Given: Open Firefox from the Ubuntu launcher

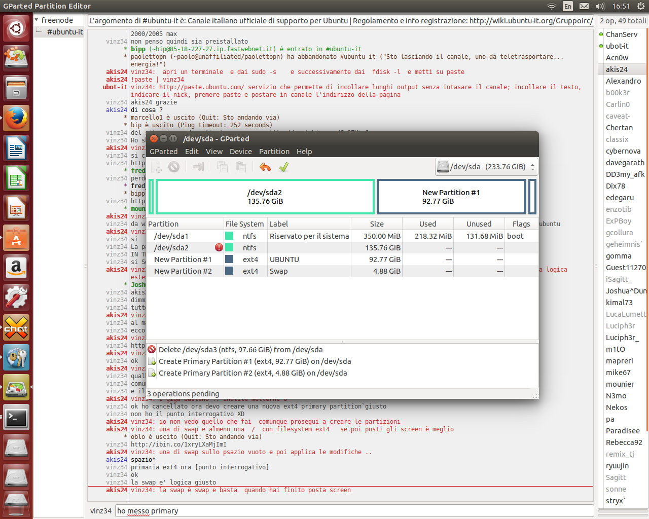Looking at the screenshot, I should point(16,119).
